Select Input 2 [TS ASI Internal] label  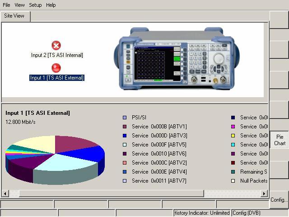(57, 55)
